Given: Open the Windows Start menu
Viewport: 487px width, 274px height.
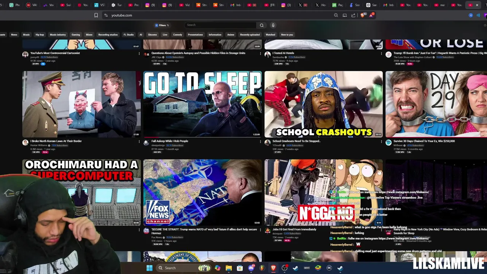Looking at the screenshot, I should 150,268.
